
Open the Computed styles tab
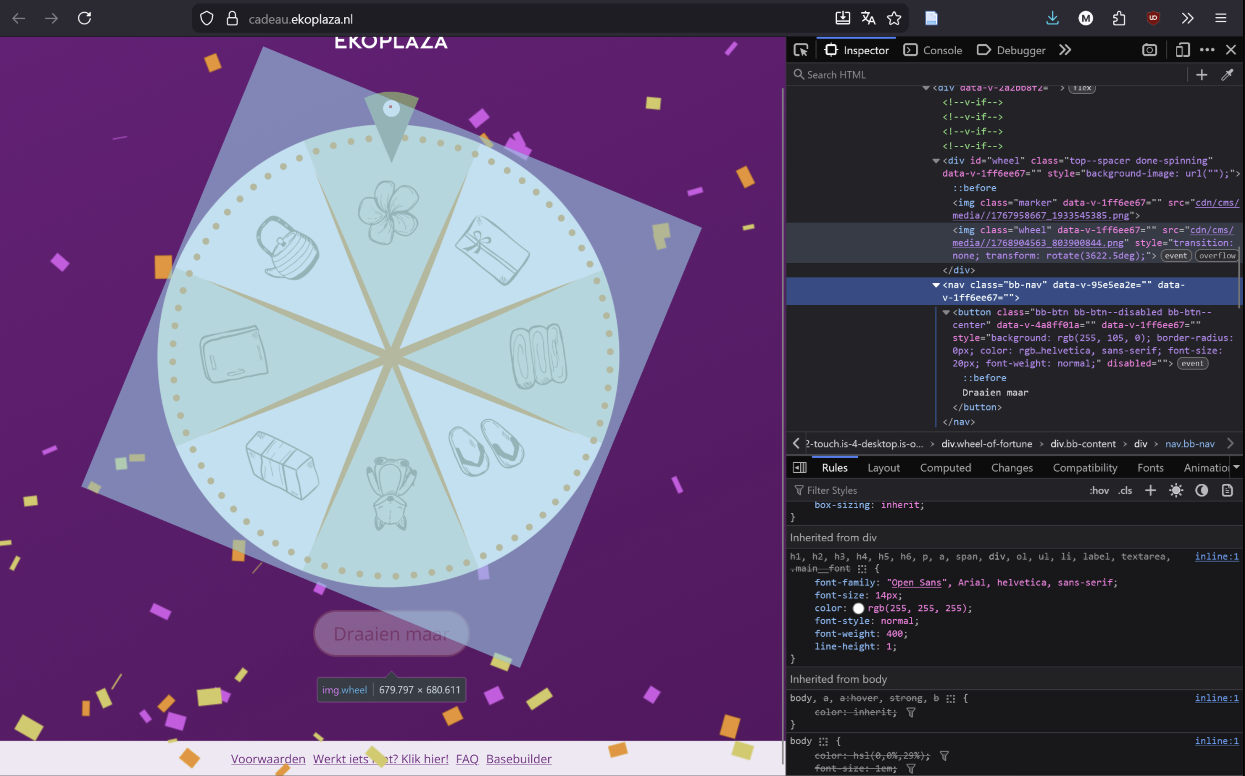(945, 468)
